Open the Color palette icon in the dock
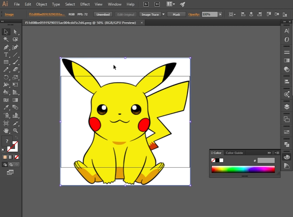 point(287,157)
